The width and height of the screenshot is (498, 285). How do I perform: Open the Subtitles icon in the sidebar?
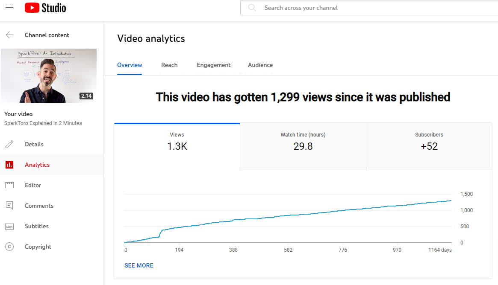[x=9, y=226]
